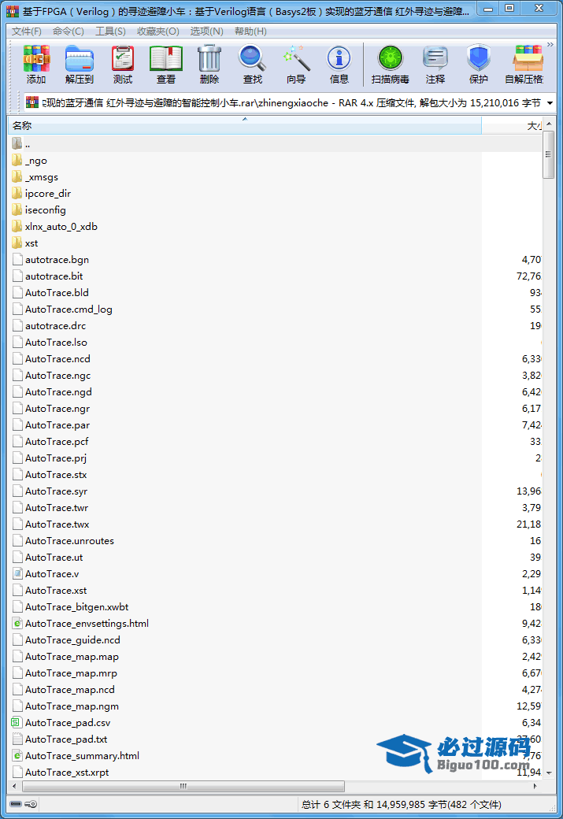Select the AutoTrace.v file

click(52, 574)
